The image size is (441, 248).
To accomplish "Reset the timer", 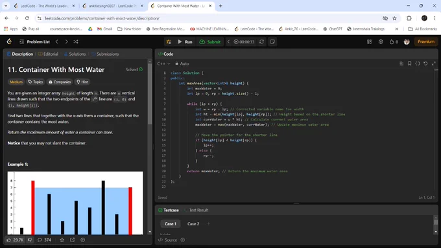I will coord(261,42).
